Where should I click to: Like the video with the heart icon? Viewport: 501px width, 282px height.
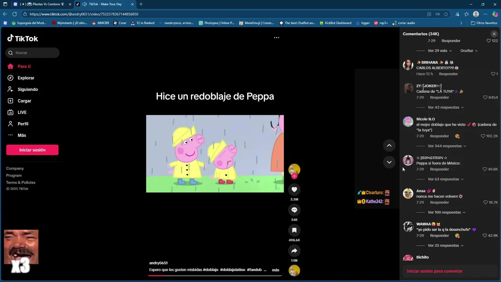click(294, 190)
